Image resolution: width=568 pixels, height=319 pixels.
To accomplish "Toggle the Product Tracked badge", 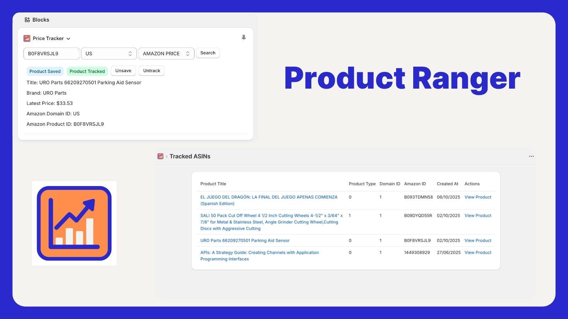I will [87, 71].
